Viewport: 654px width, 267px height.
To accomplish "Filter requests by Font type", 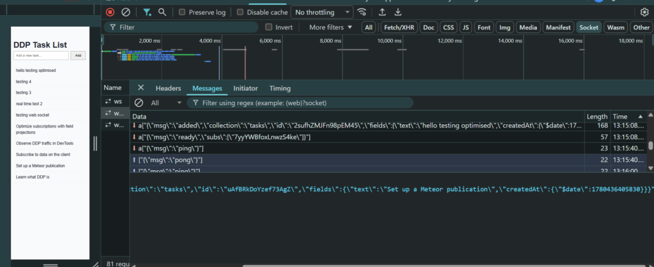I will click(x=484, y=27).
